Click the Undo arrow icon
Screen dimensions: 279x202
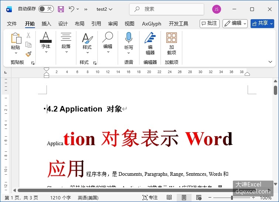click(x=71, y=9)
